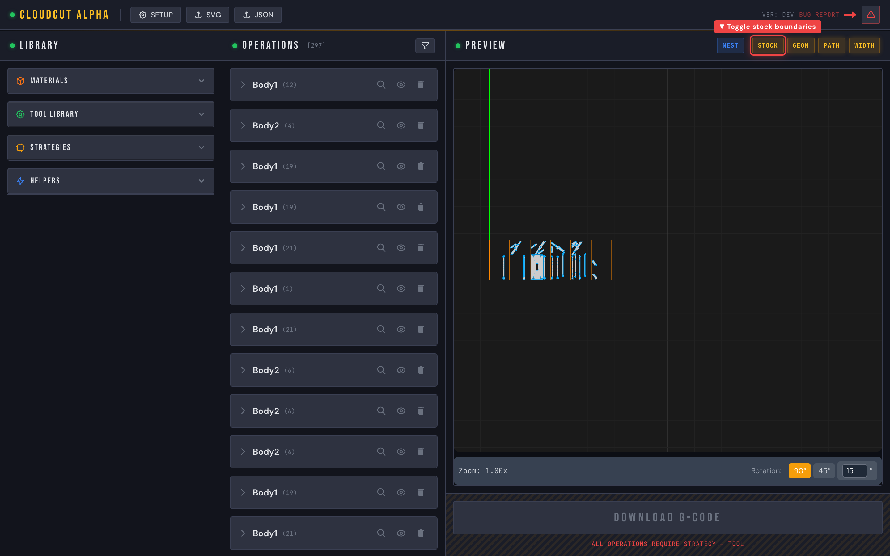The width and height of the screenshot is (890, 556).
Task: Toggle visibility of Body2 (4)
Action: tap(401, 125)
